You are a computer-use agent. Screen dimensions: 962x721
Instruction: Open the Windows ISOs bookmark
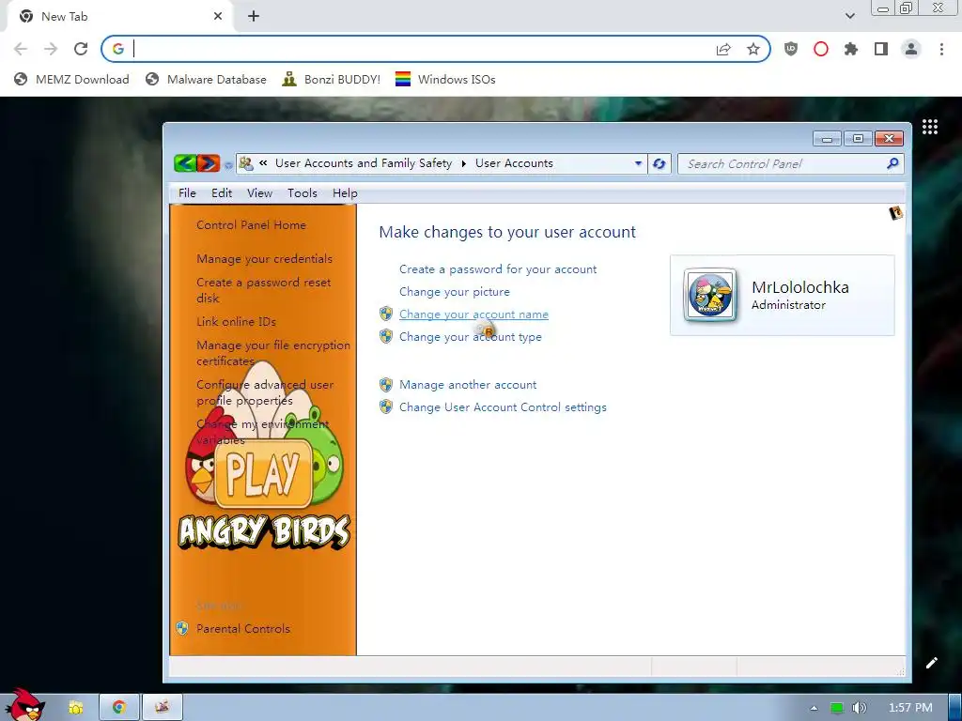point(445,79)
